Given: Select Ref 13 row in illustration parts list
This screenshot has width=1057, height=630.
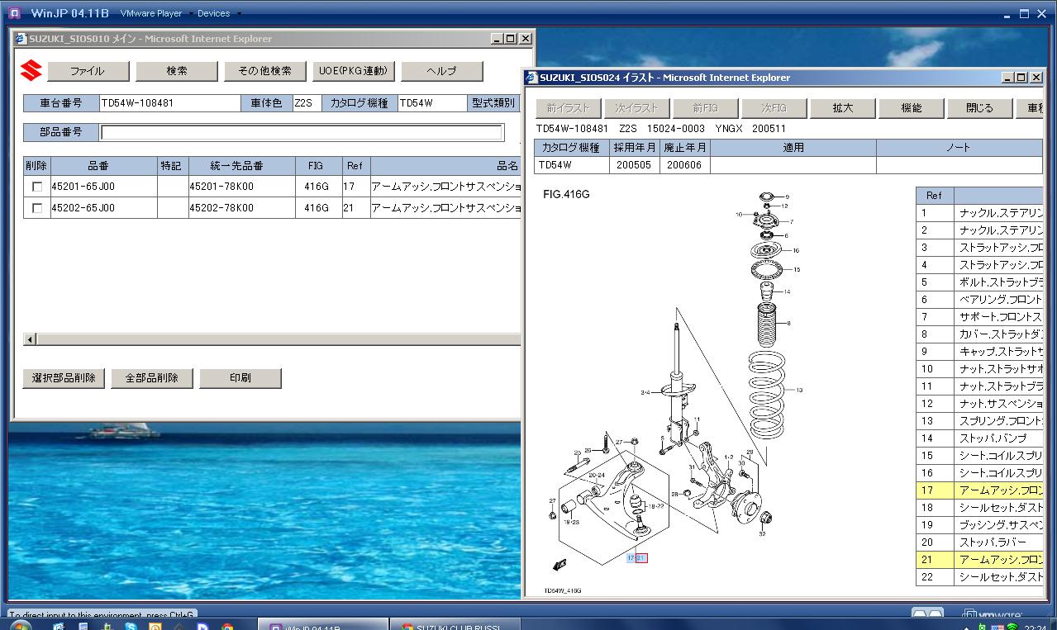Looking at the screenshot, I should [x=979, y=421].
